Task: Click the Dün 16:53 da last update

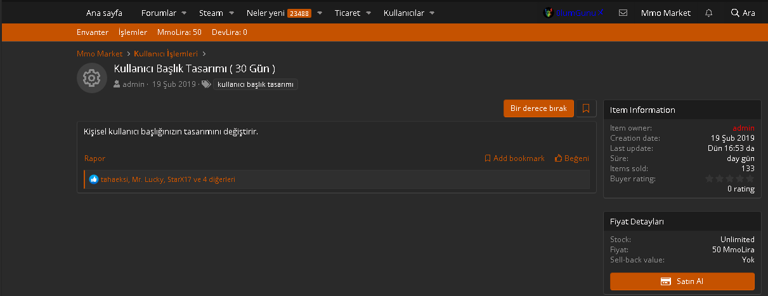Action: pyautogui.click(x=731, y=148)
